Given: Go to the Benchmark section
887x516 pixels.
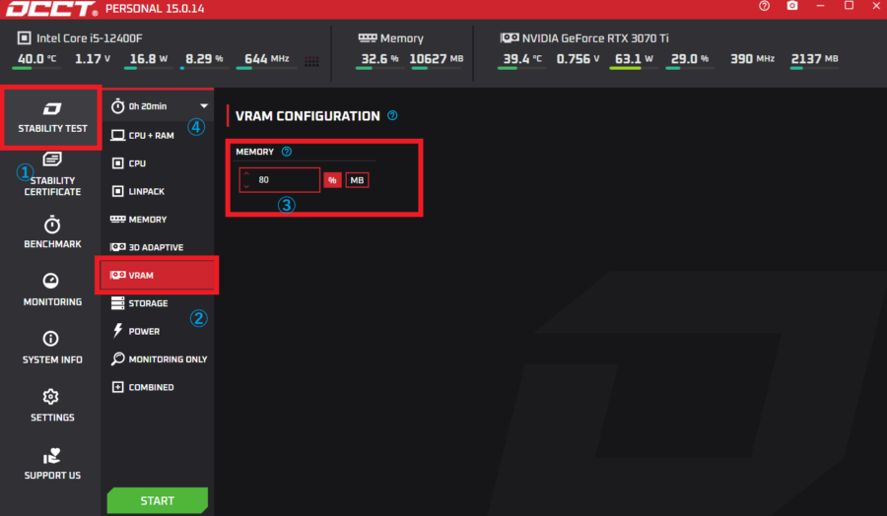Looking at the screenshot, I should tap(52, 233).
